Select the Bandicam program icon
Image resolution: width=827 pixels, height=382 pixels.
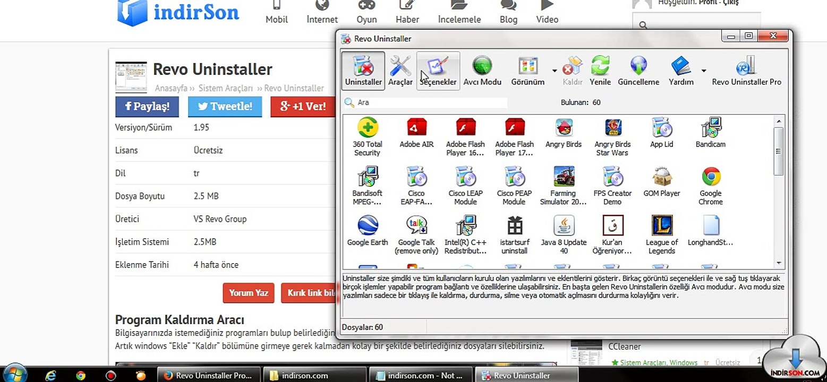point(711,133)
